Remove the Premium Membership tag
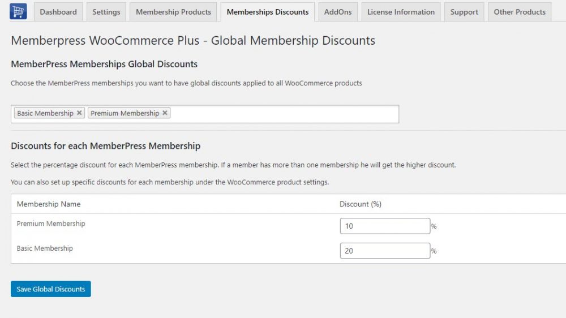This screenshot has width=566, height=318. [165, 113]
